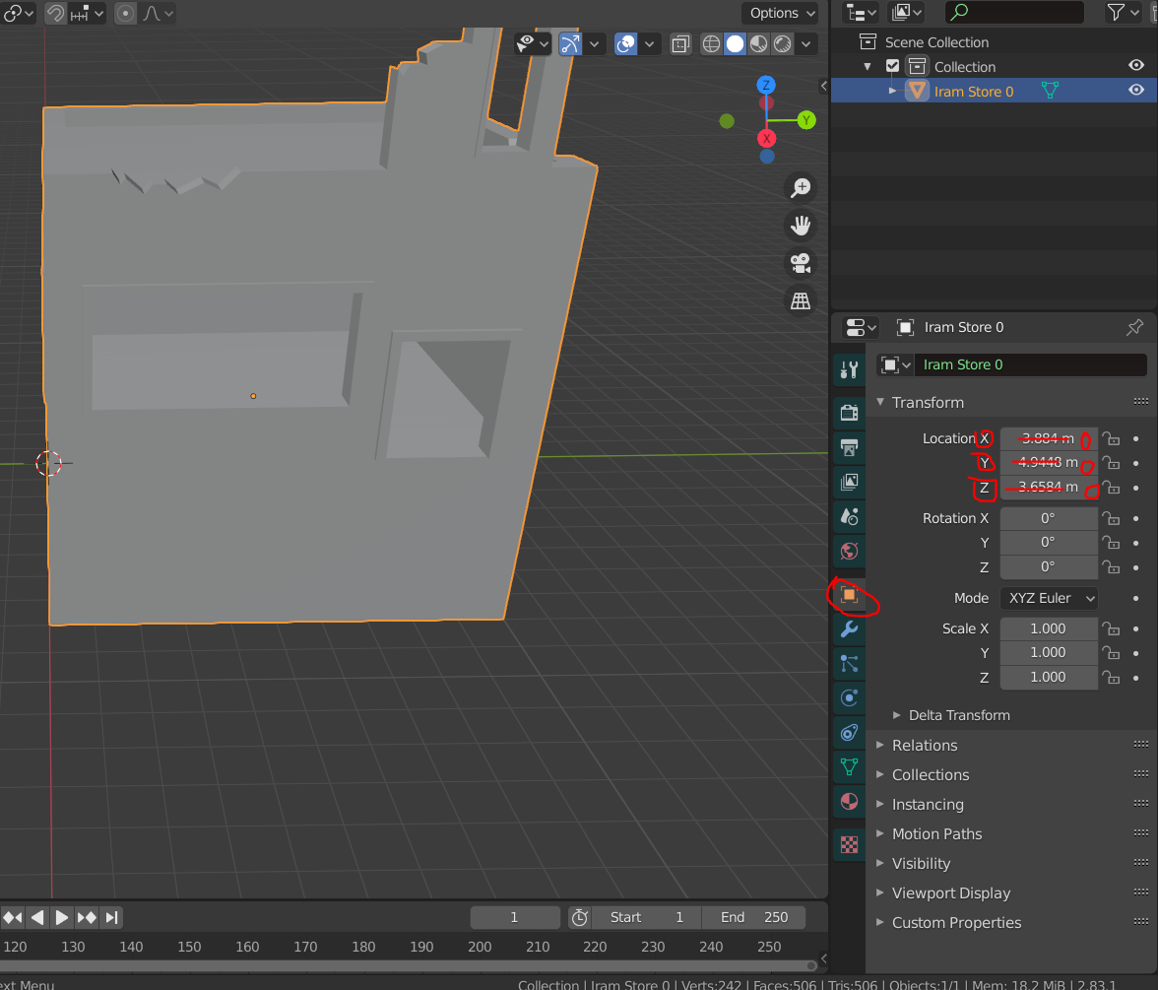Viewport: 1158px width, 990px height.
Task: Hide Iram Store 0 in viewport
Action: pyautogui.click(x=1136, y=91)
